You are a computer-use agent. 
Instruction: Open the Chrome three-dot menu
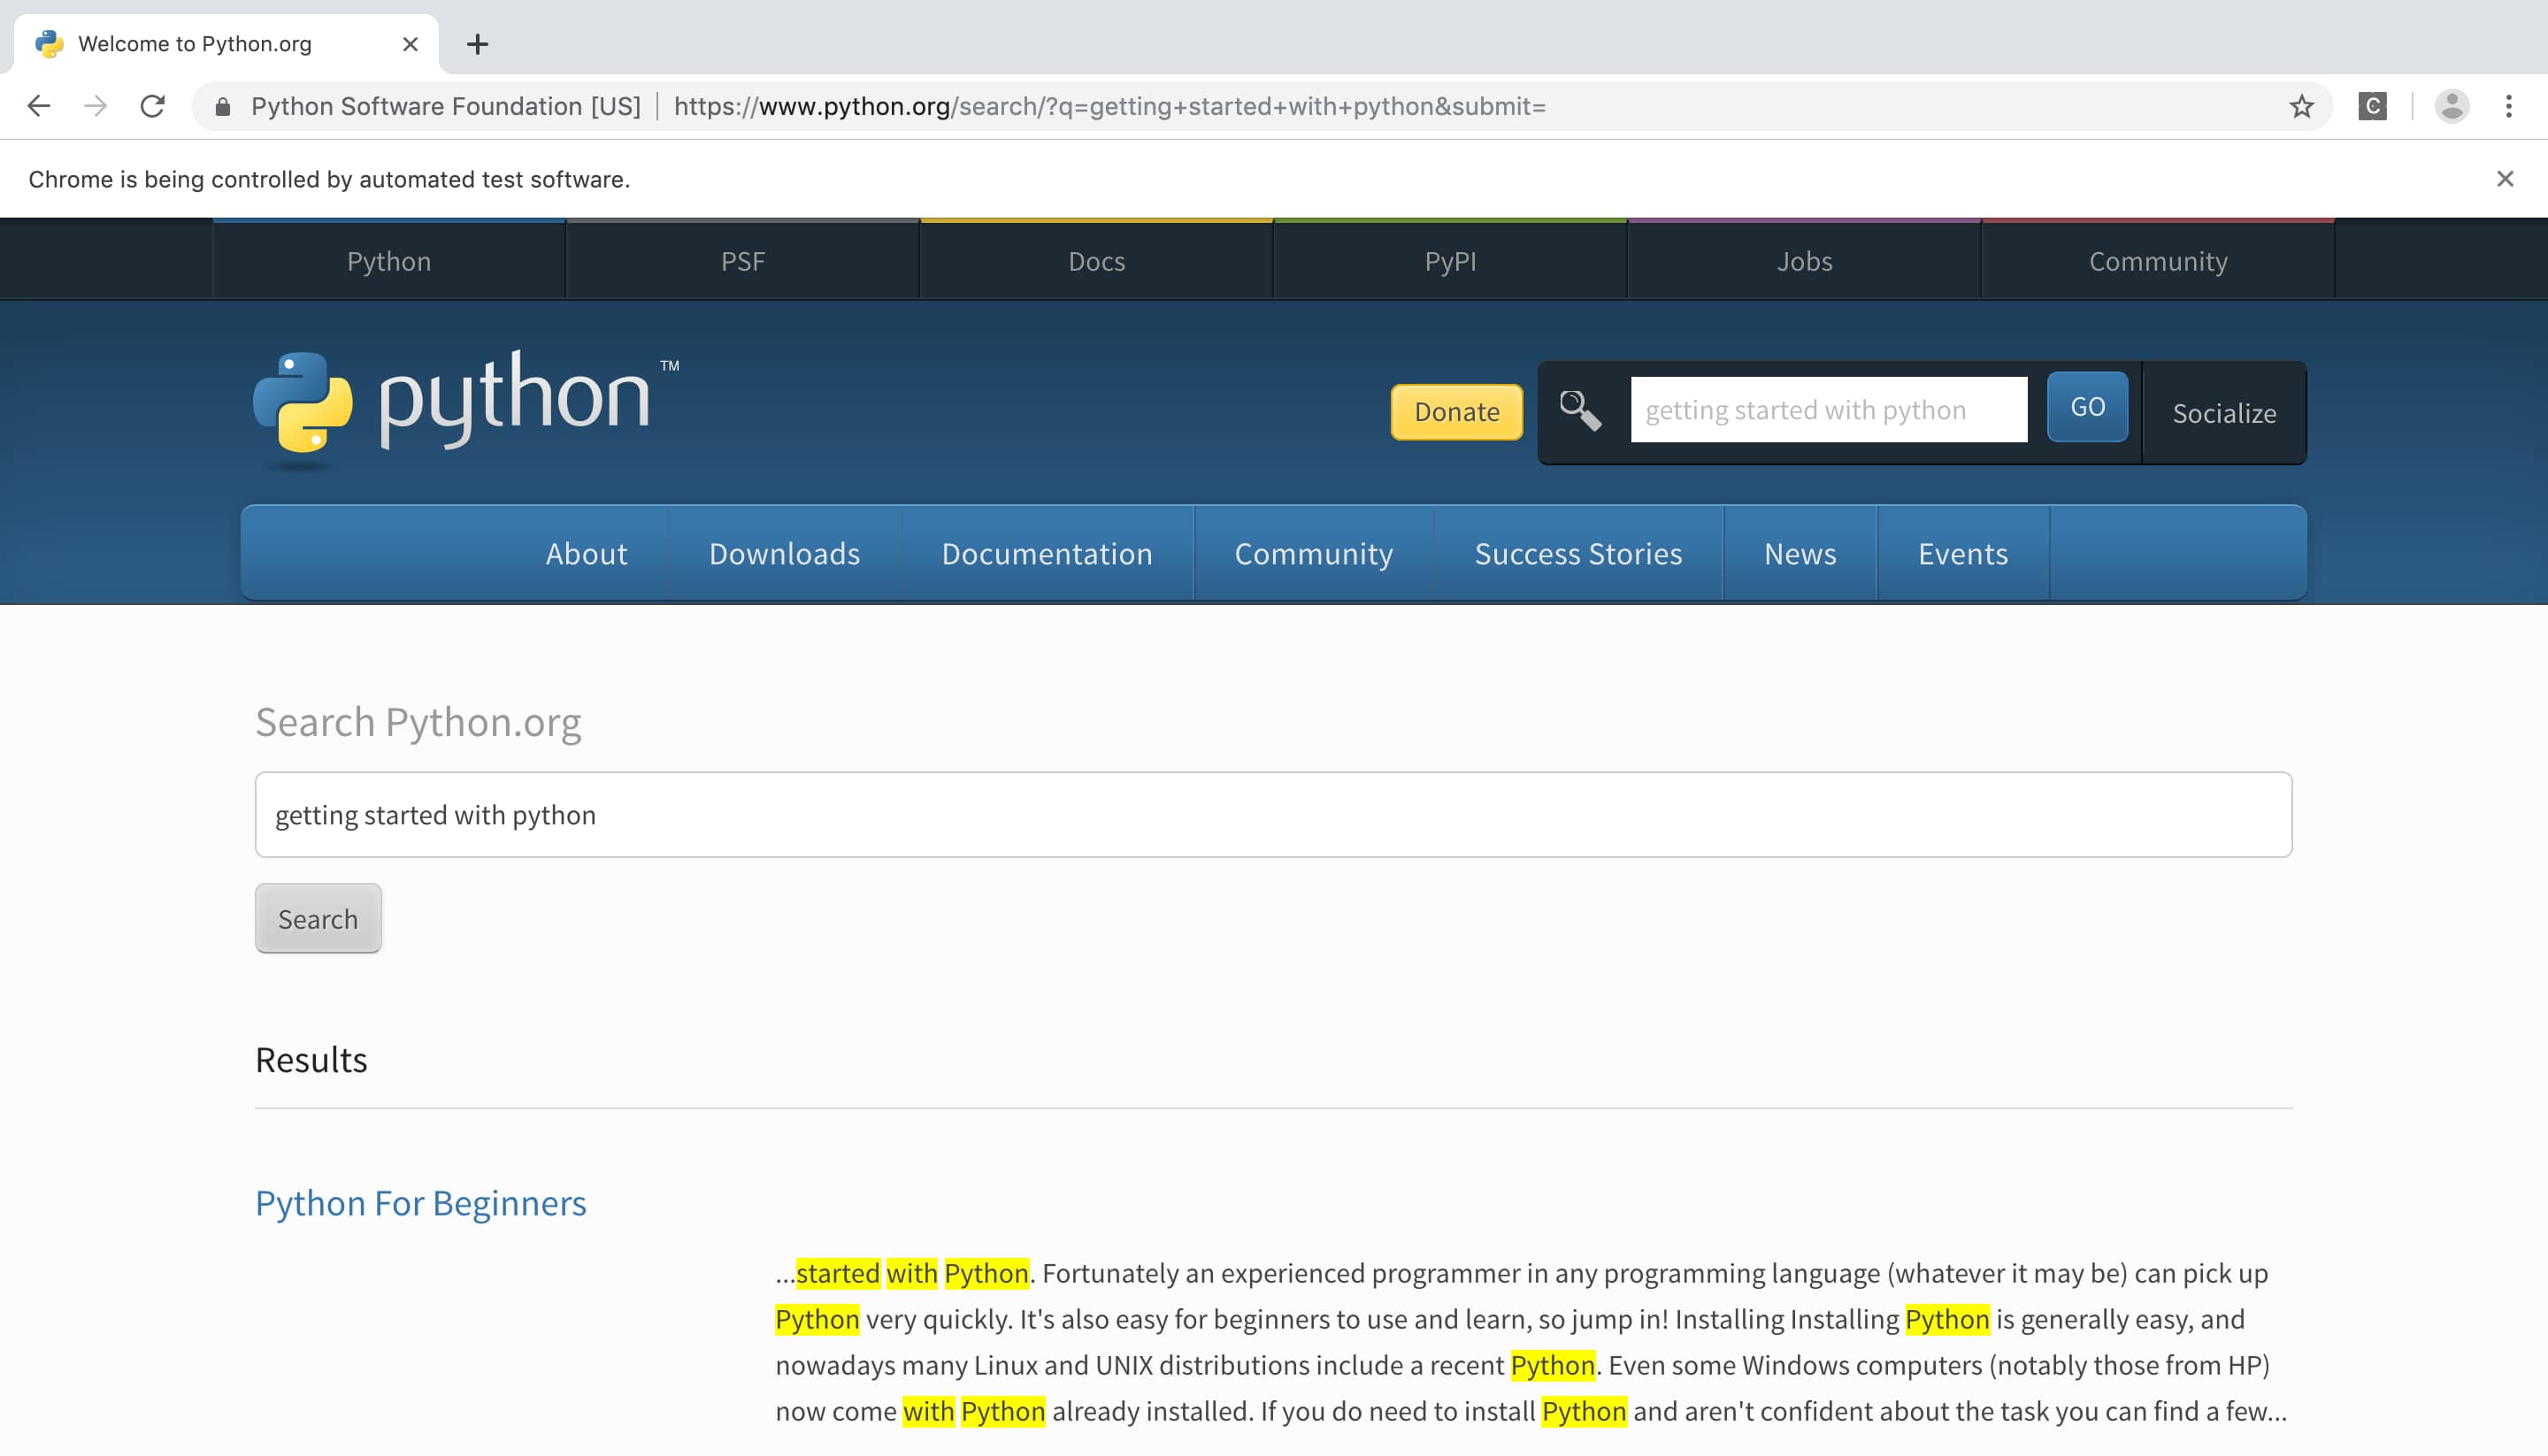click(x=2510, y=106)
